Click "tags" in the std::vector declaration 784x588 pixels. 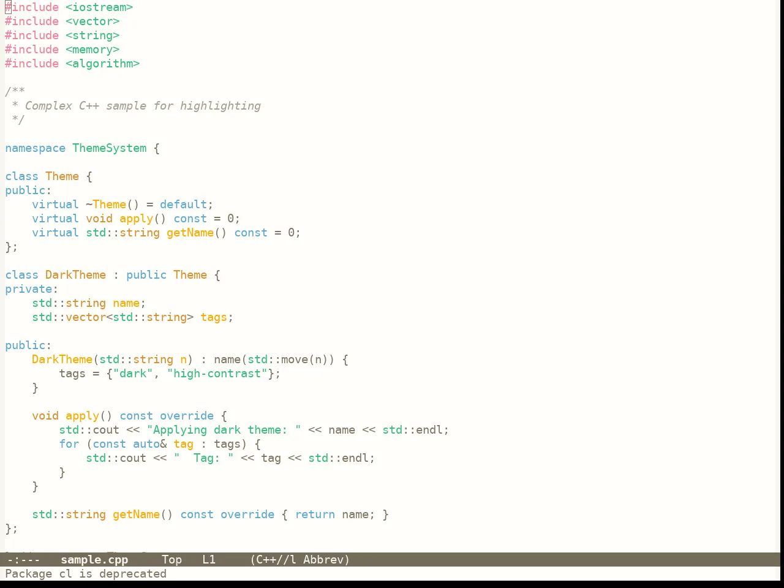(x=214, y=317)
